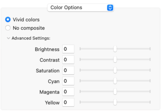Click the Advanced Settings label
This screenshot has width=162, height=111.
tap(31, 38)
